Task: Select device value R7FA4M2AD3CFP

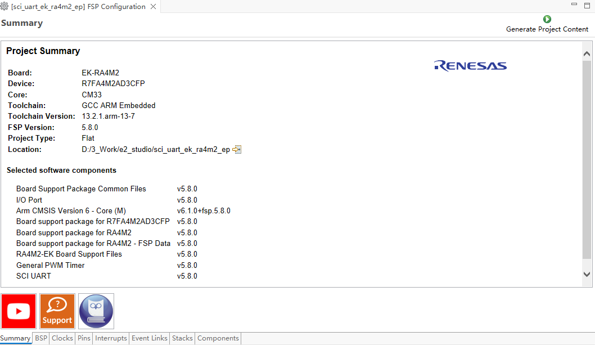Action: [x=114, y=84]
